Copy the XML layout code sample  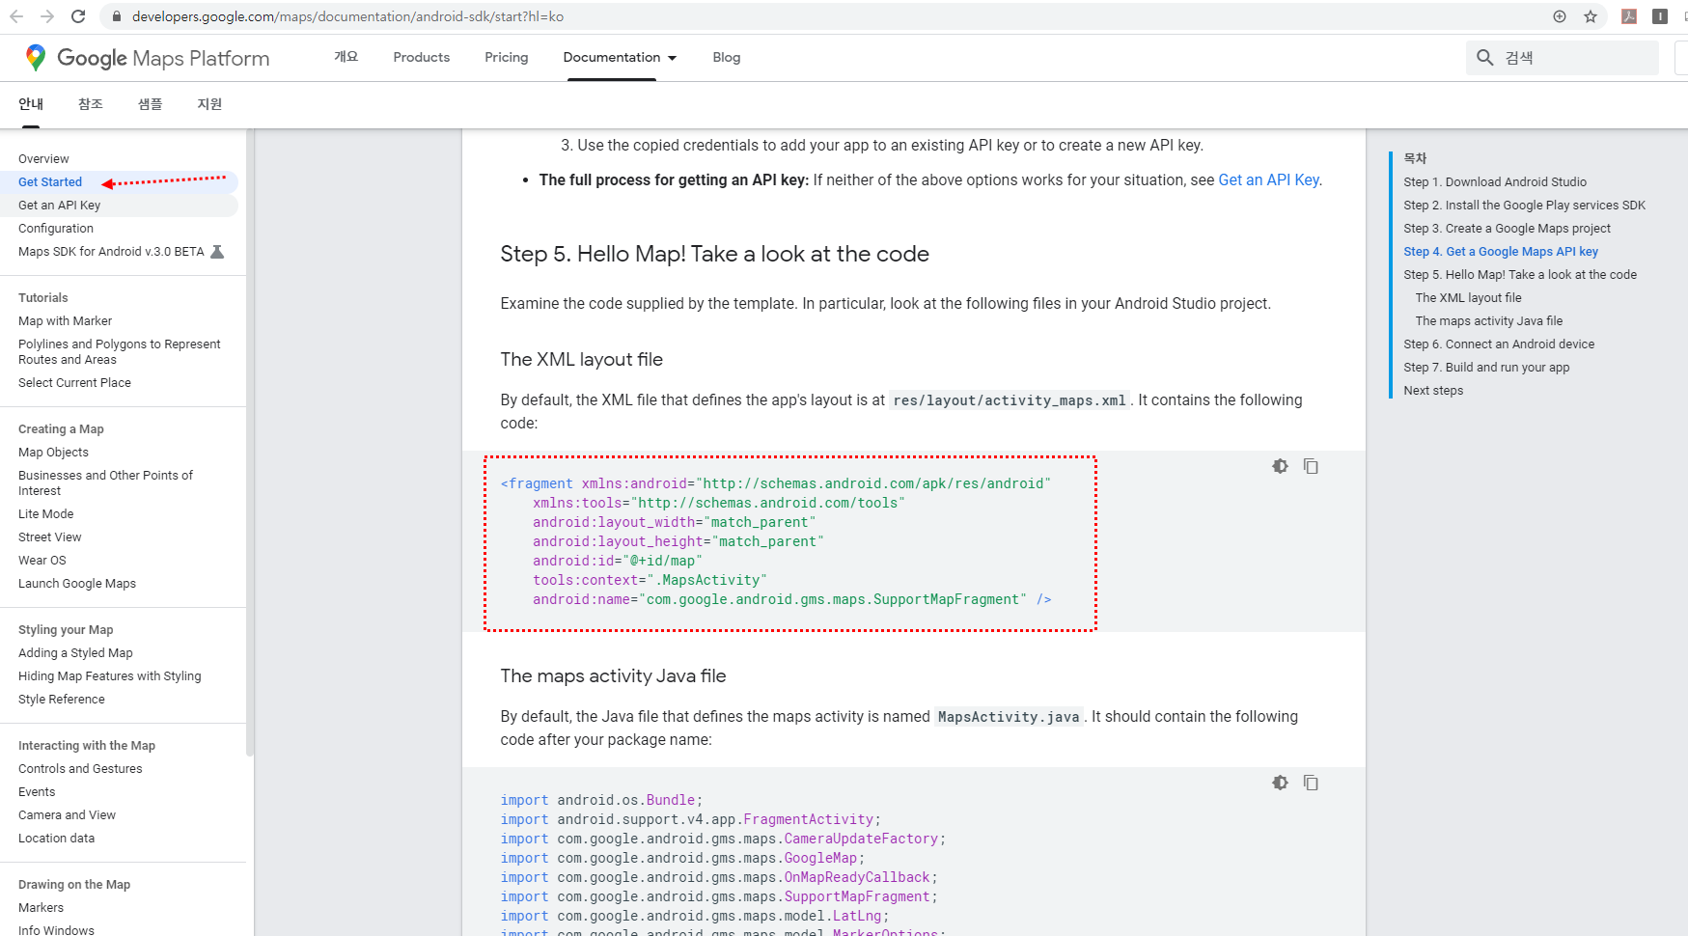coord(1311,466)
